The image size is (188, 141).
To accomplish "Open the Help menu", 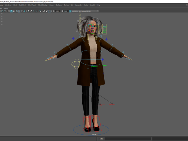I will 98,5.
